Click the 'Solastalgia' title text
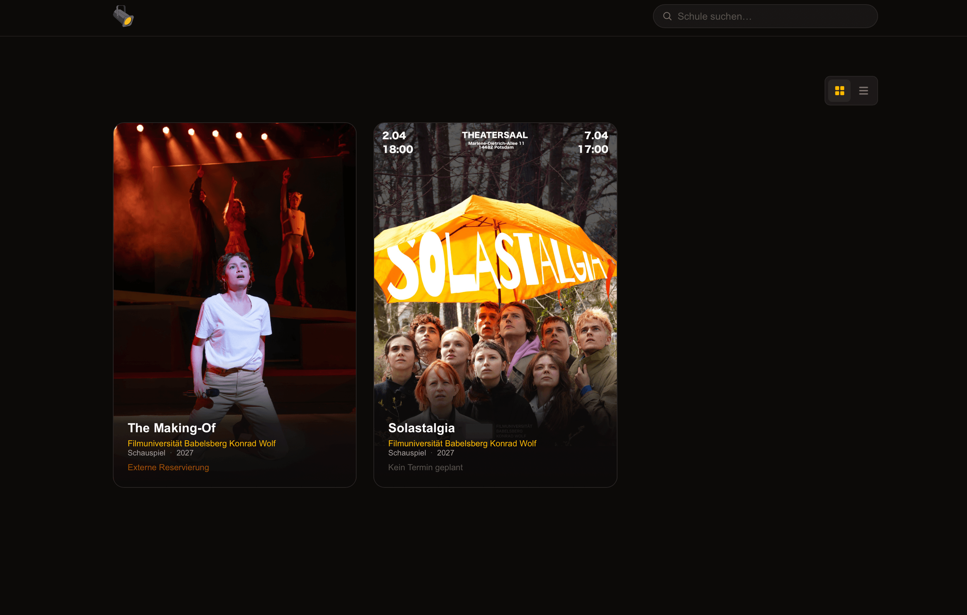The height and width of the screenshot is (615, 967). click(x=421, y=428)
